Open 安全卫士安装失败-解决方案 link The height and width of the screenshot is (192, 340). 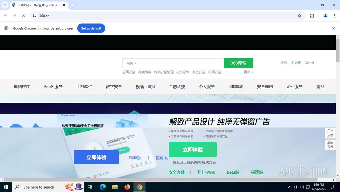[194, 162]
